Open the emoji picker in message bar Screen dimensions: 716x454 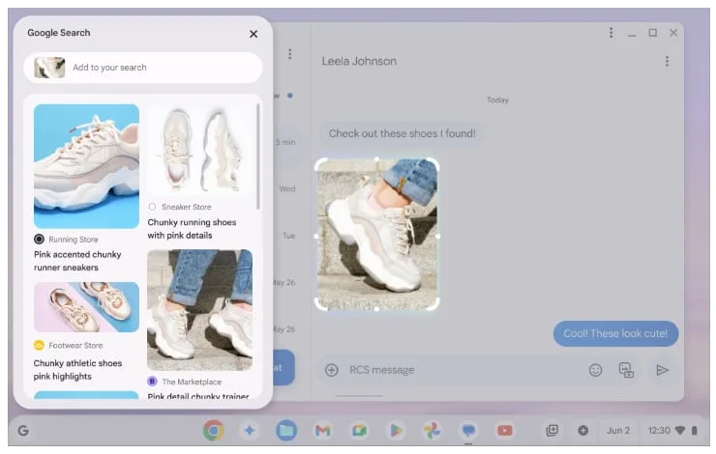(x=595, y=370)
